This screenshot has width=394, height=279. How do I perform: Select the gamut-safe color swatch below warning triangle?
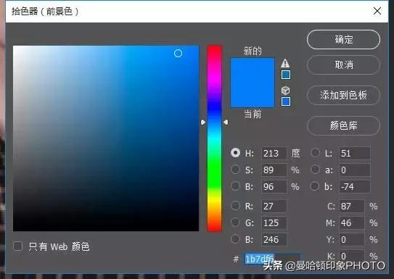click(286, 75)
